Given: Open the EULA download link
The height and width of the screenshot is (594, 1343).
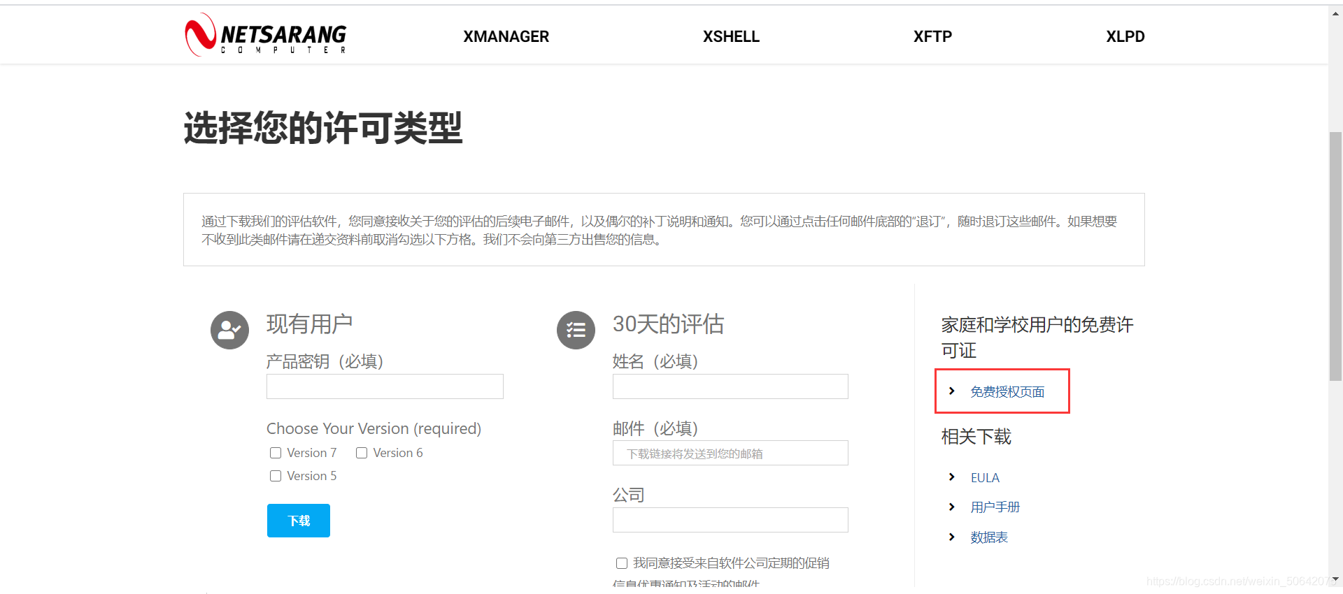Looking at the screenshot, I should (985, 478).
